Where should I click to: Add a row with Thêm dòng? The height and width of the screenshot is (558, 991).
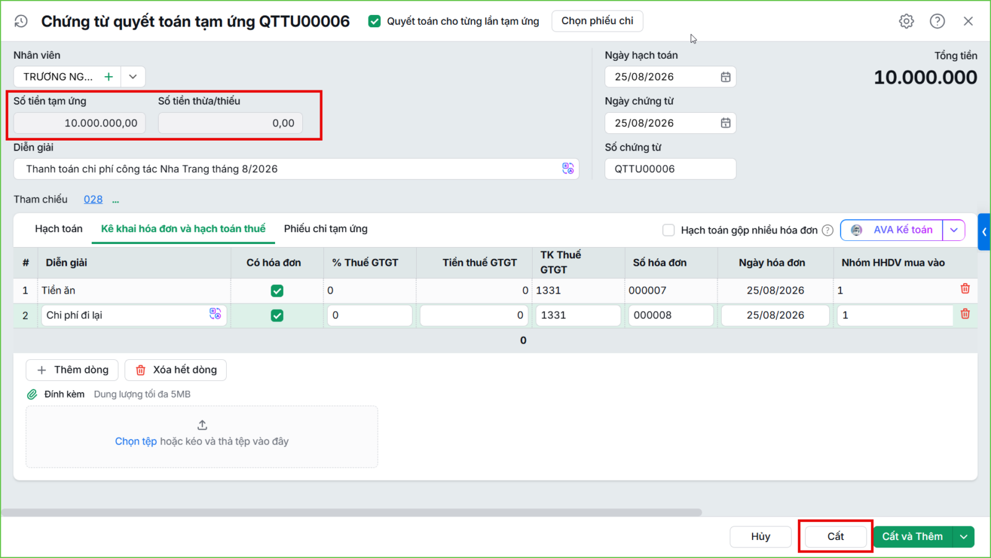(x=72, y=370)
